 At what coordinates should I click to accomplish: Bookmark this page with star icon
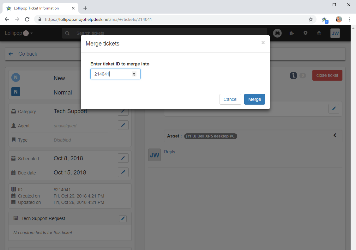[311, 19]
